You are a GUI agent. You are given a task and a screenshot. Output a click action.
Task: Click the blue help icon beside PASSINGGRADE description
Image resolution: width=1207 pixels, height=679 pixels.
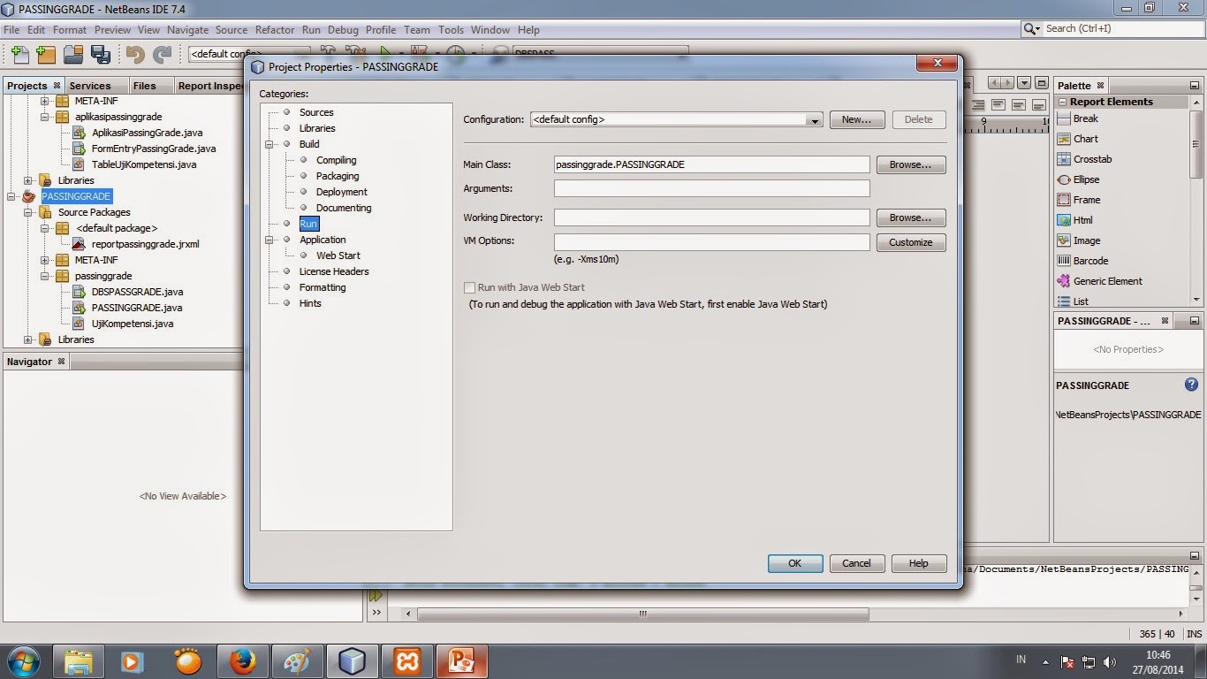(1191, 385)
